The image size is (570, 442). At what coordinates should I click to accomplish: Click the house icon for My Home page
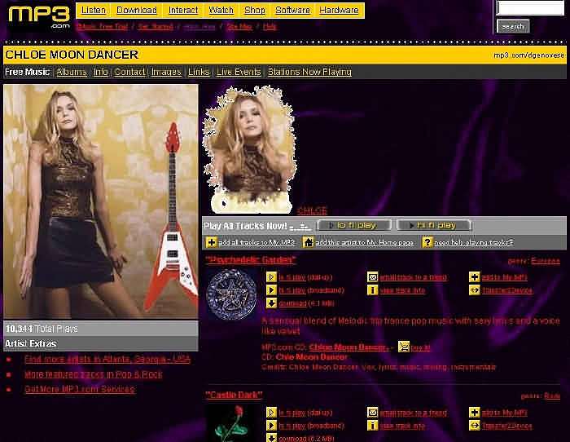308,242
